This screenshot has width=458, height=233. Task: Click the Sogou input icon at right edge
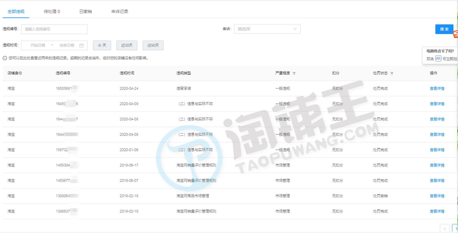point(455,35)
